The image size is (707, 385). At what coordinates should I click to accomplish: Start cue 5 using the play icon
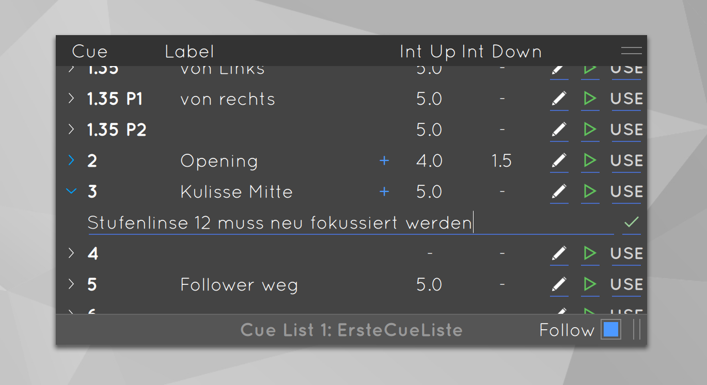[x=590, y=284]
